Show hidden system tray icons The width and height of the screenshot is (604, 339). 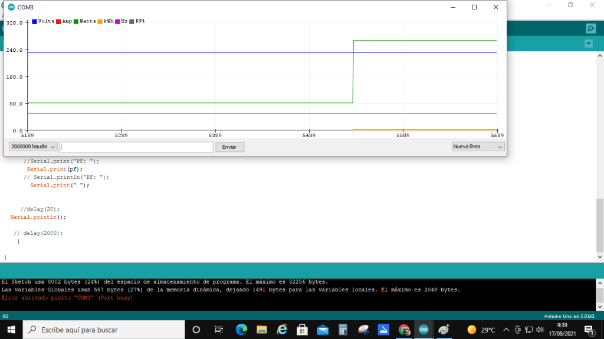point(505,330)
